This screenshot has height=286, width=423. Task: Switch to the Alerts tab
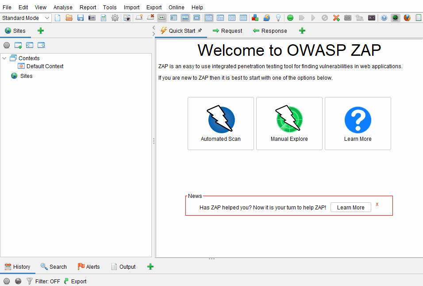tap(88, 267)
